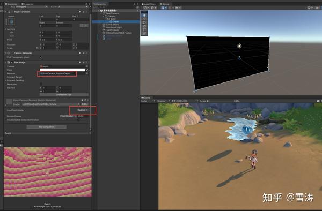Click the color eyedropper next to Color field
The width and height of the screenshot is (322, 211).
point(87,70)
